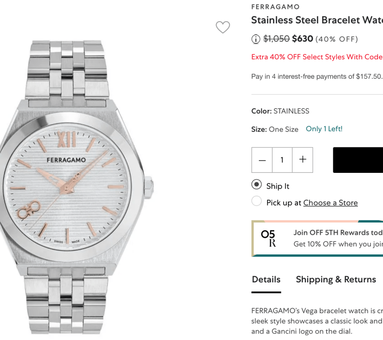Click the STAINLESS color label
The image size is (383, 340).
pyautogui.click(x=291, y=111)
